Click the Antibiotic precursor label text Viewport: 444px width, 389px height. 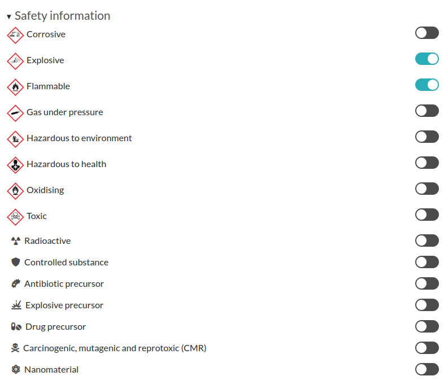64,284
